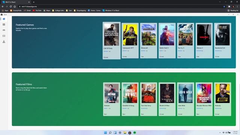Bookmark this page with star icon
Image resolution: width=240 pixels, height=135 pixels.
tap(224, 7)
